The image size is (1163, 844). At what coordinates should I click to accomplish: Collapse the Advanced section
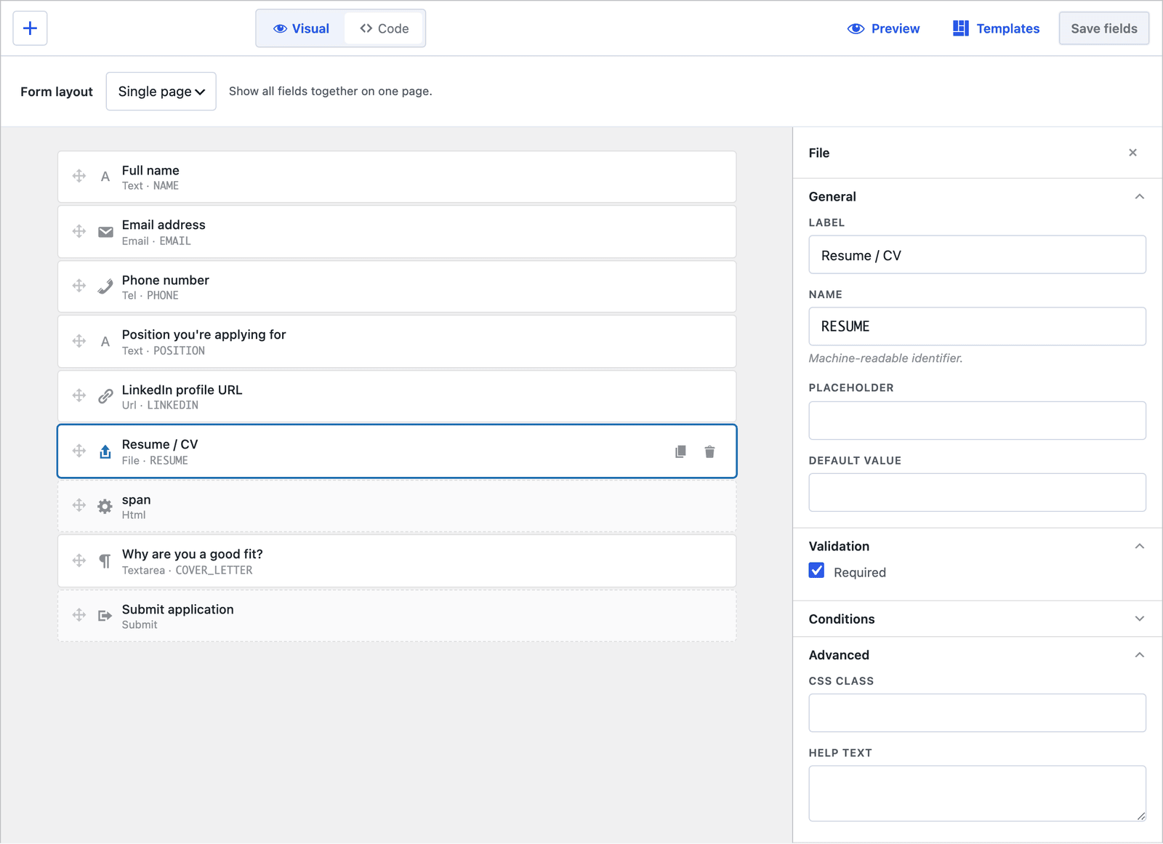pos(1139,656)
